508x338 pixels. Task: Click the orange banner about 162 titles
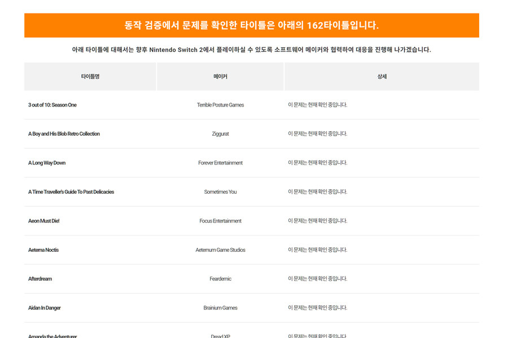tap(252, 25)
